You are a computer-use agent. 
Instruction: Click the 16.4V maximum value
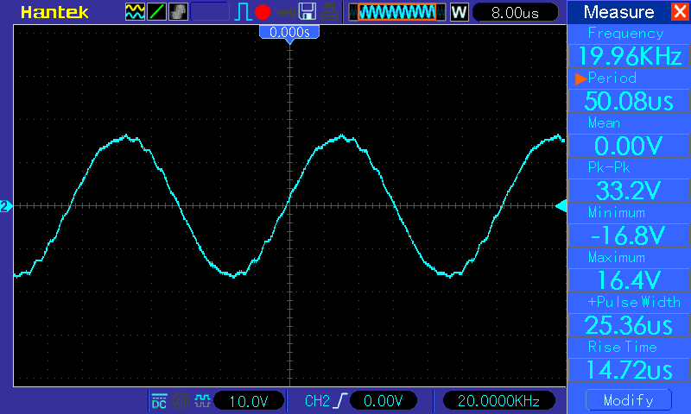630,280
